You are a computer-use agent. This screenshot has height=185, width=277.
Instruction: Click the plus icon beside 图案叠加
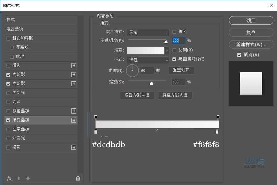(74, 129)
